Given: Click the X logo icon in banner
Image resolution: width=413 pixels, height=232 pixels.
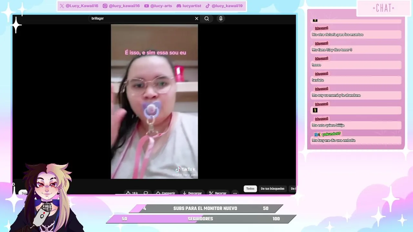Looking at the screenshot, I should coord(62,6).
